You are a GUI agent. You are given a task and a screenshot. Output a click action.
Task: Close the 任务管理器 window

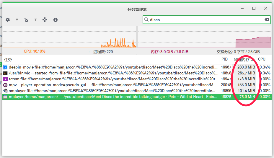click(266, 8)
